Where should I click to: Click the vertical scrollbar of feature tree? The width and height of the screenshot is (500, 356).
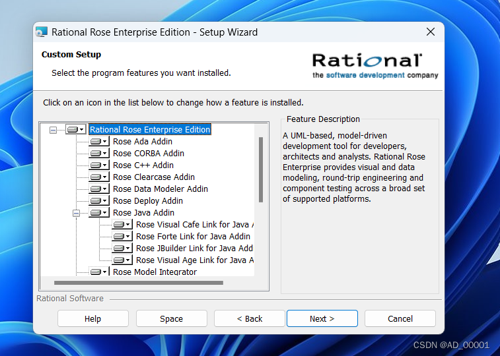pos(261,169)
